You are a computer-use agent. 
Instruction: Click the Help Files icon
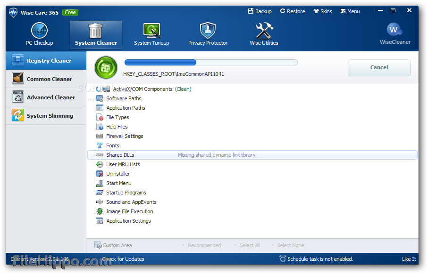[x=100, y=127]
